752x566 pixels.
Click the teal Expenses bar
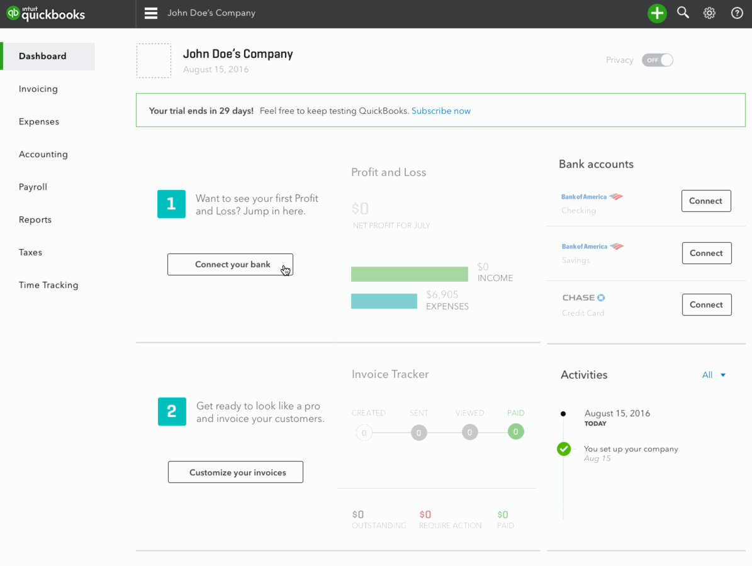point(384,301)
